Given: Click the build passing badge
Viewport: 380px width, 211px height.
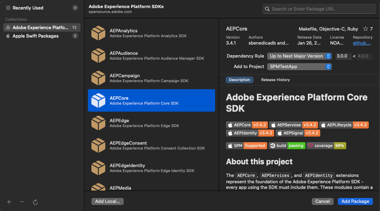Looking at the screenshot, I should click(x=287, y=146).
